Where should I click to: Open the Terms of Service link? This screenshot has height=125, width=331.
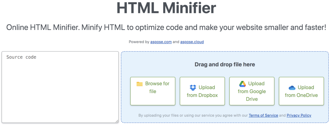(263, 115)
